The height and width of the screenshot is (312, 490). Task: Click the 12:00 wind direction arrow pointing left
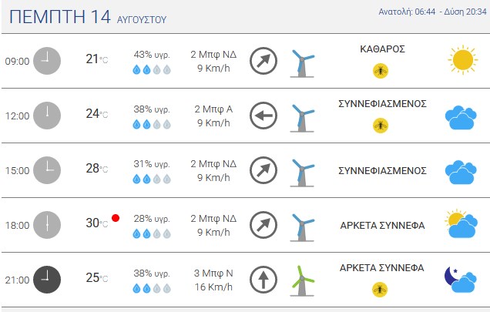click(x=263, y=116)
